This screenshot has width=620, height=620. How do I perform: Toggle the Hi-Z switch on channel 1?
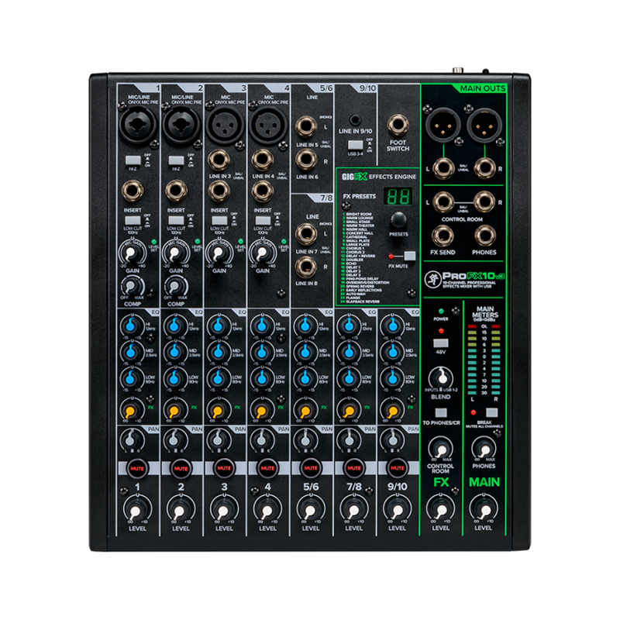(133, 160)
